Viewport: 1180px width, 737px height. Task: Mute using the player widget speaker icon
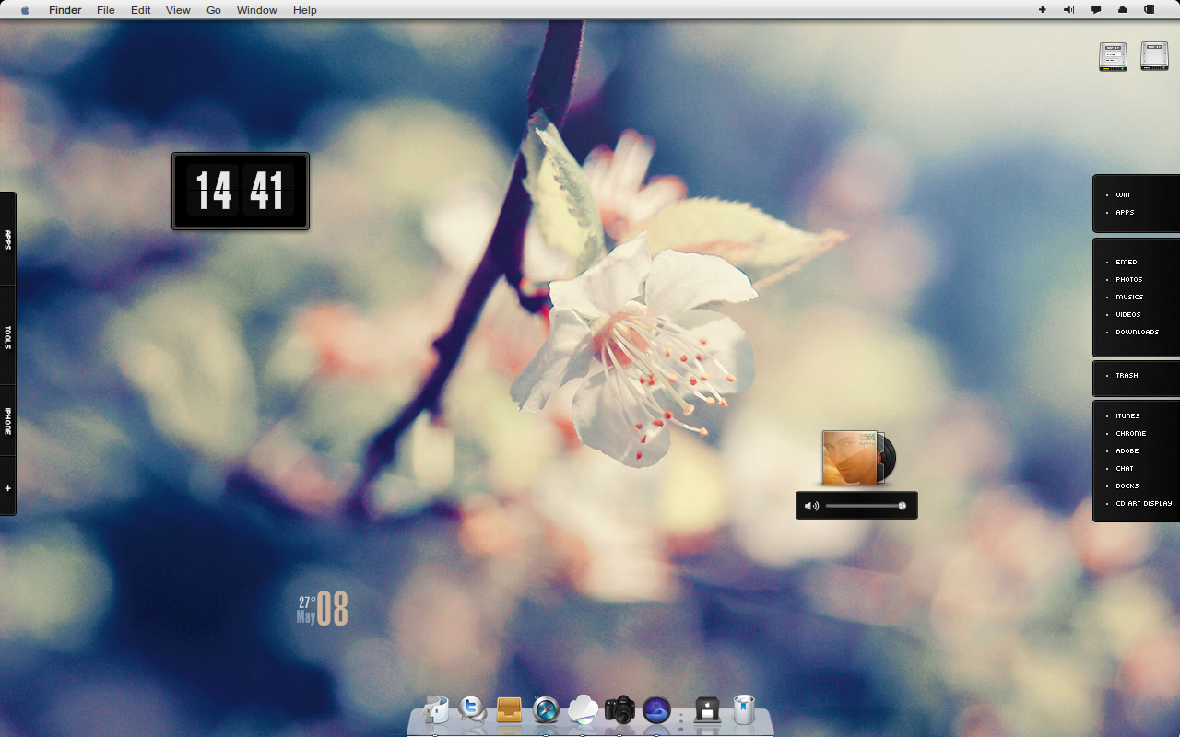pos(811,506)
